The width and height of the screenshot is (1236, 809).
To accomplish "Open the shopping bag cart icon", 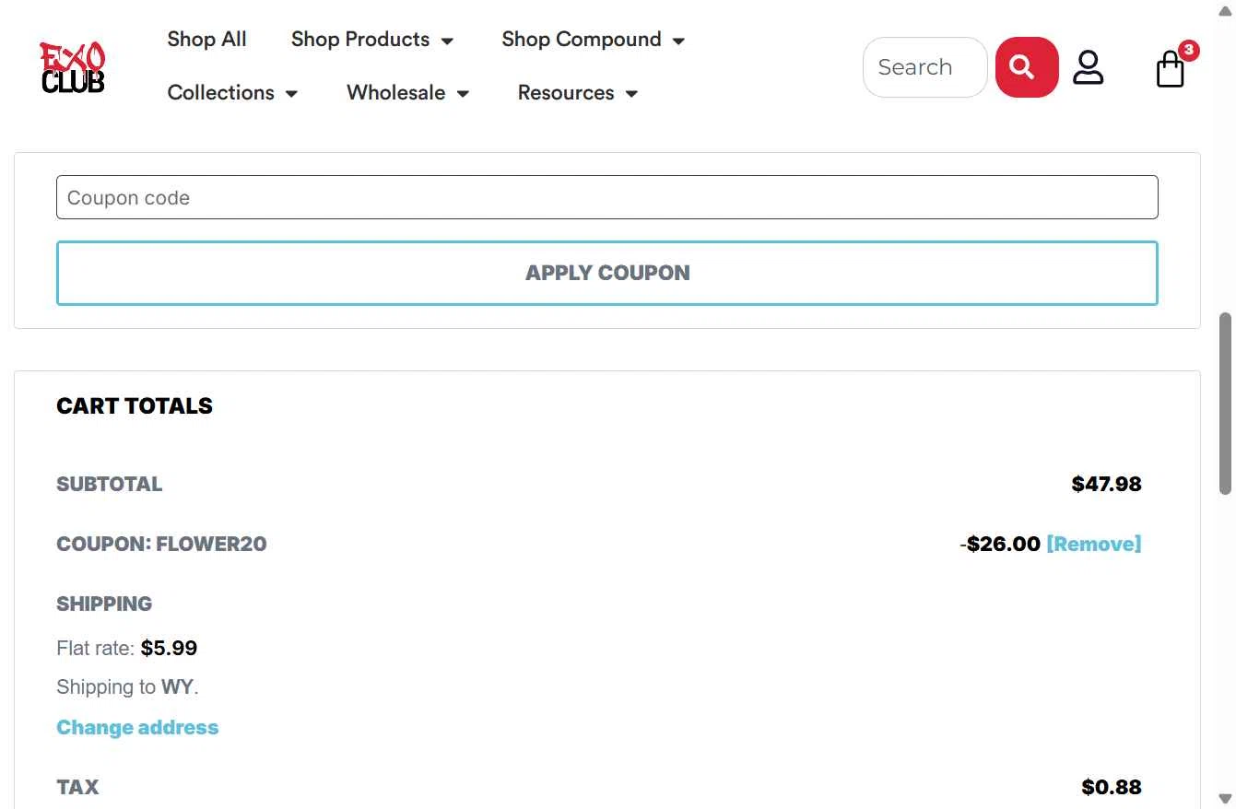I will pyautogui.click(x=1171, y=69).
